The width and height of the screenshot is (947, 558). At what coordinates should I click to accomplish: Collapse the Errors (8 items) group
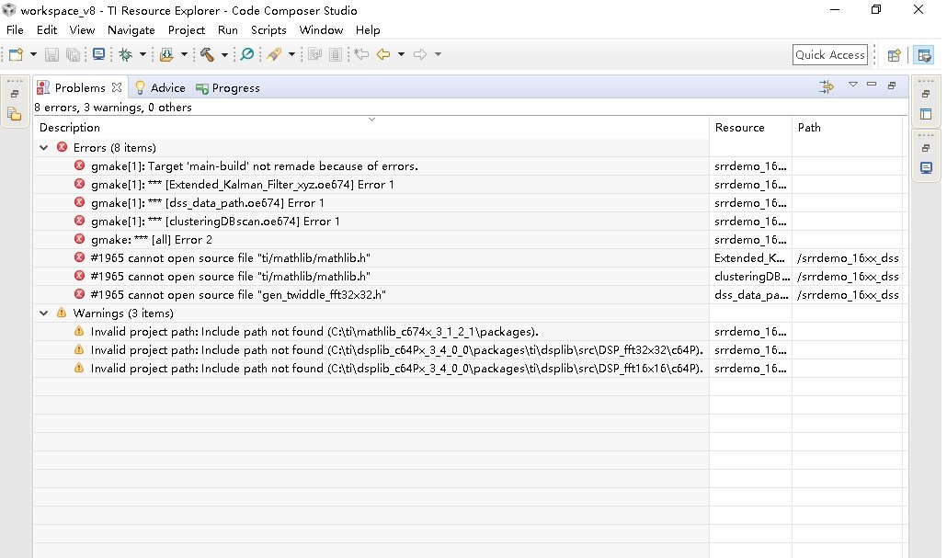pyautogui.click(x=44, y=147)
